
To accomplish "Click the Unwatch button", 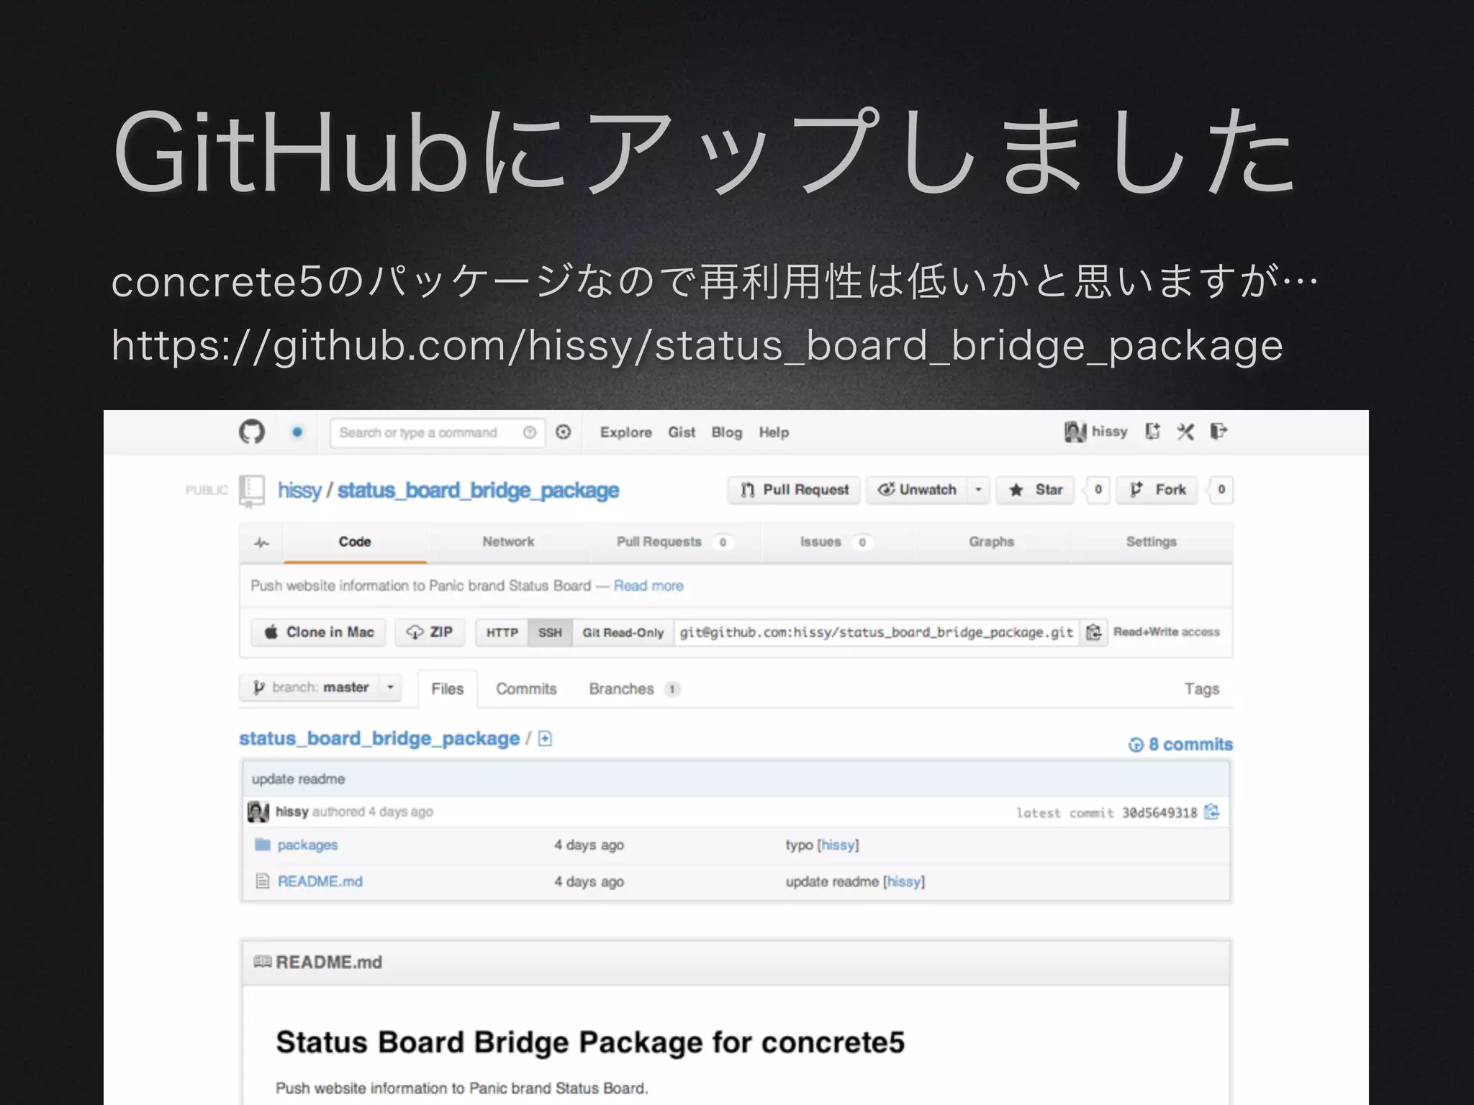I will point(917,490).
